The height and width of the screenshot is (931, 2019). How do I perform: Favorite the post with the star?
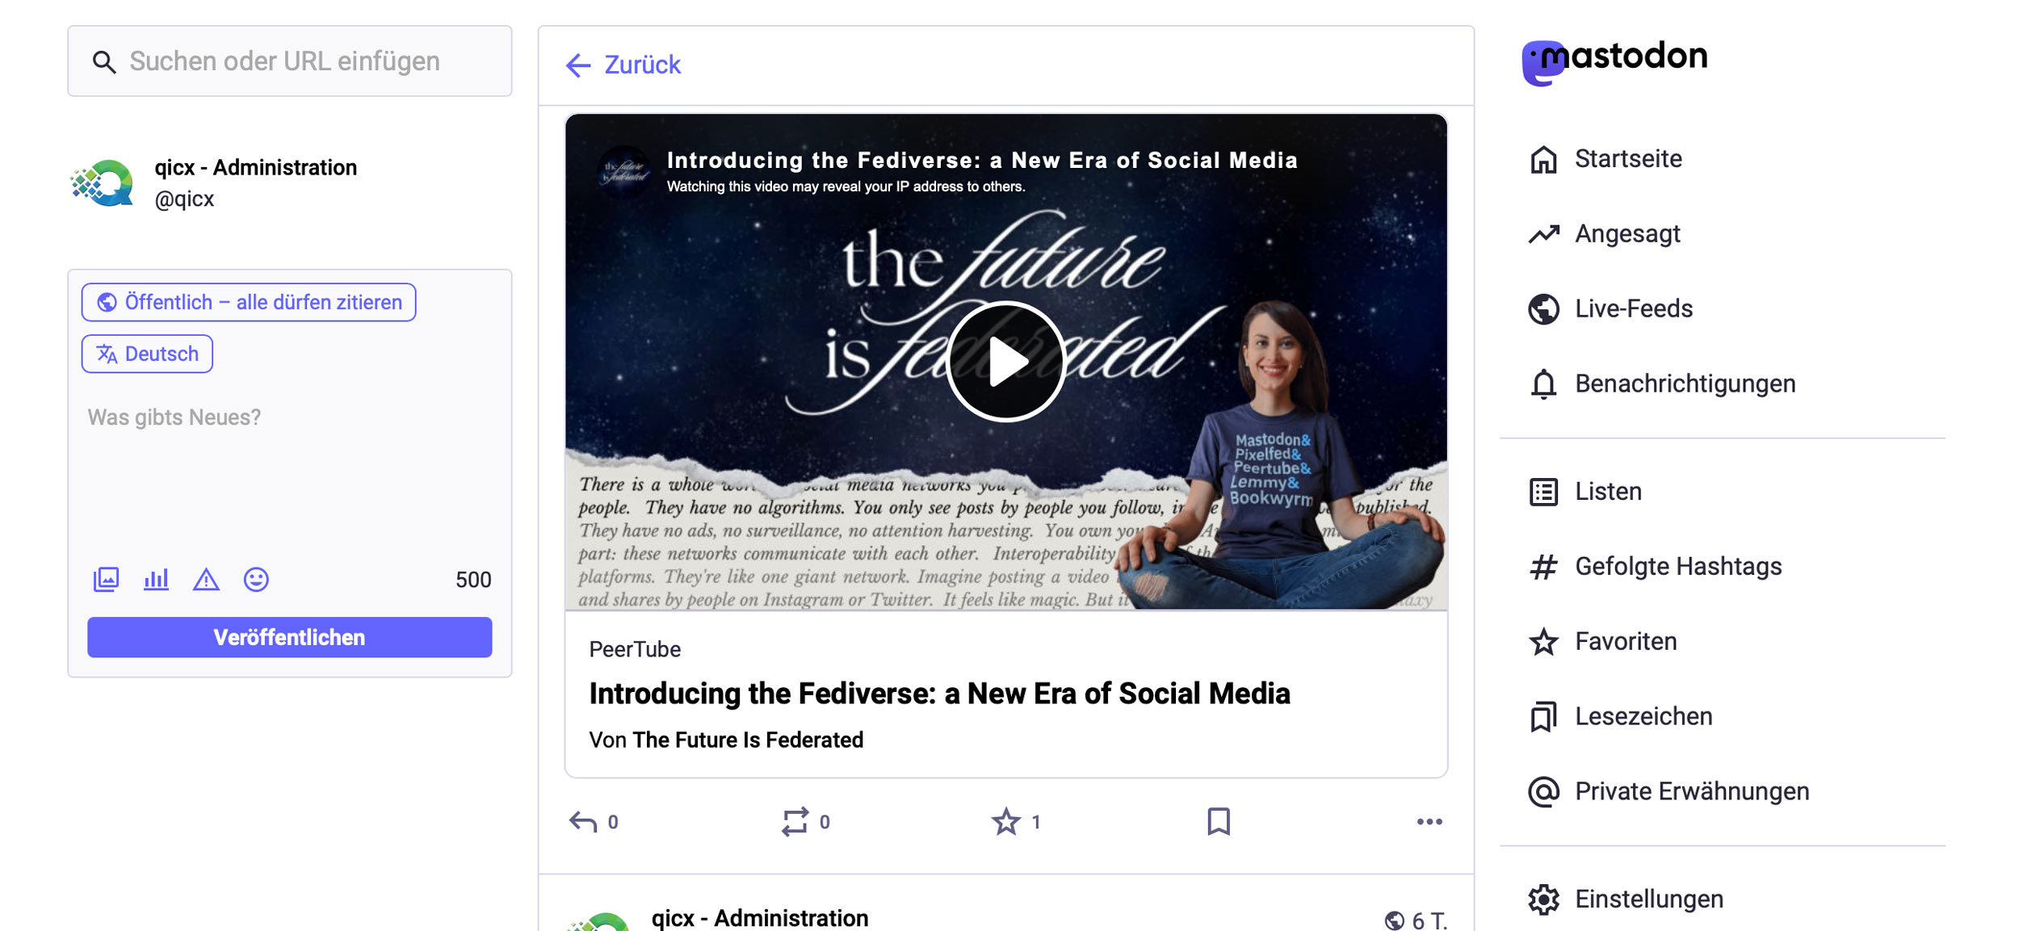(x=1005, y=821)
